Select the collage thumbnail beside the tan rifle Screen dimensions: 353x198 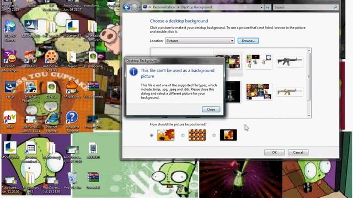coord(259,92)
